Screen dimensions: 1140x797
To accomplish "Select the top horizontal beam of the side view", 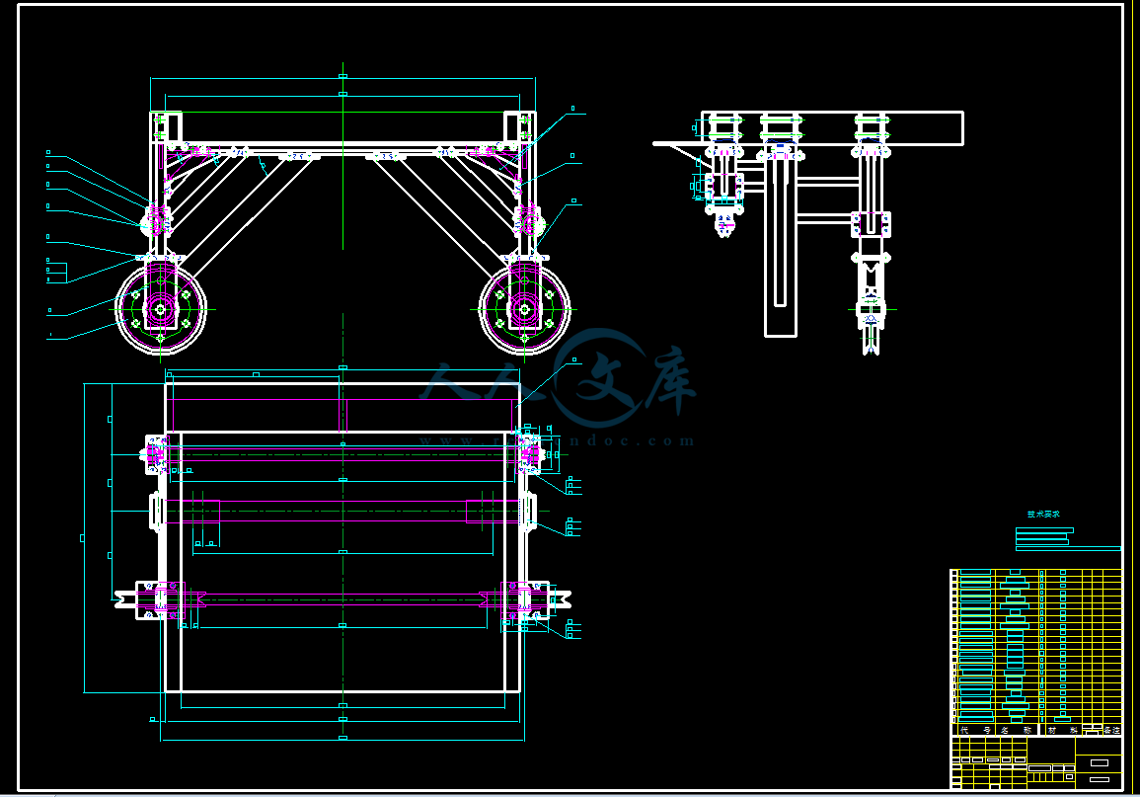I will click(832, 128).
